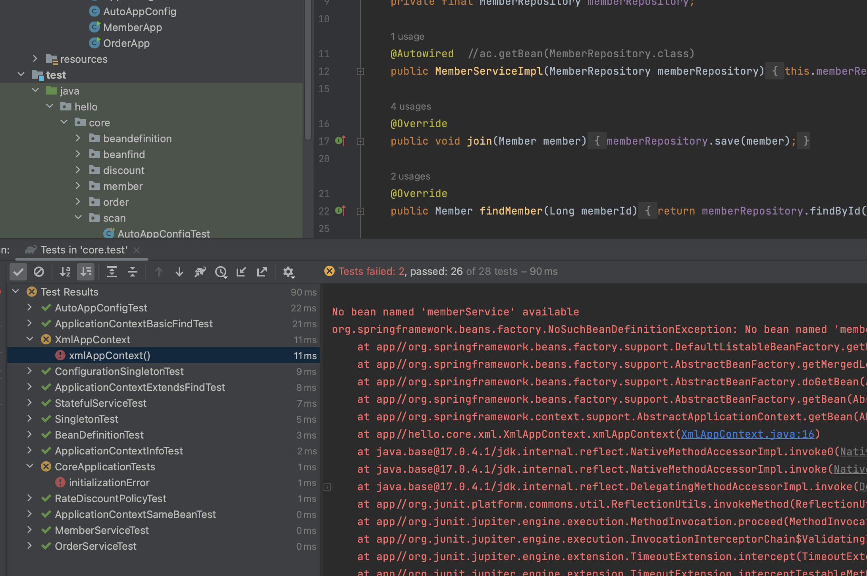Select the MemberServiceTest result row

point(164,530)
